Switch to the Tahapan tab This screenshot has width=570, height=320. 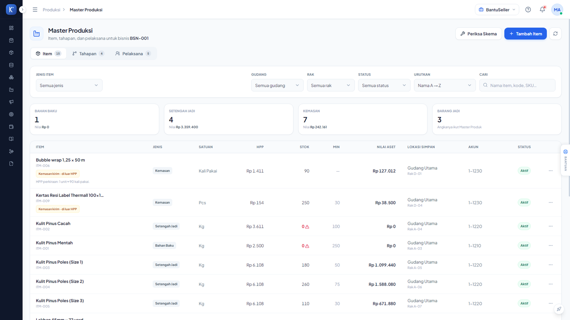(x=88, y=54)
